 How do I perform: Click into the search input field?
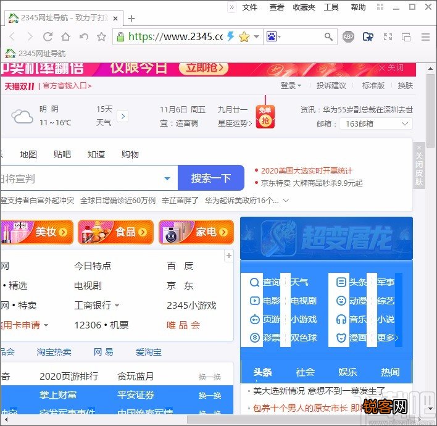pos(81,178)
